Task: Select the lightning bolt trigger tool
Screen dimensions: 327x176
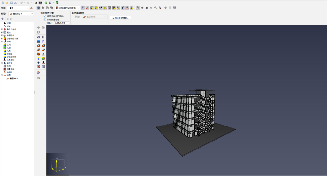Action: coord(38,63)
